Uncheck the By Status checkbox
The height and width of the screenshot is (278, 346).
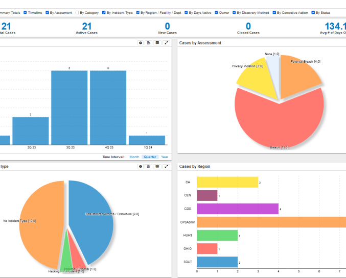312,12
